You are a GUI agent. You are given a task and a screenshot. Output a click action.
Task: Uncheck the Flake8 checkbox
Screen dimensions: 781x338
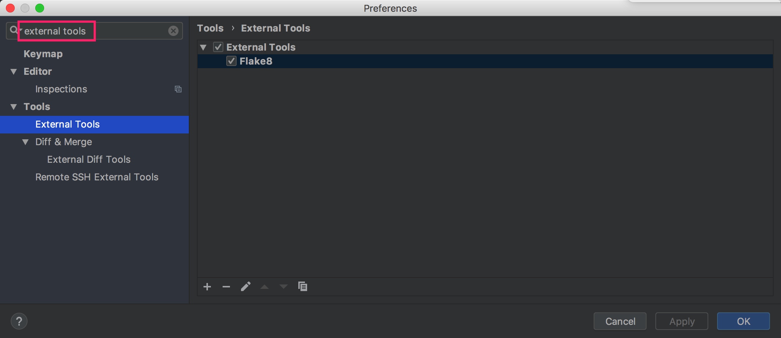click(x=231, y=61)
